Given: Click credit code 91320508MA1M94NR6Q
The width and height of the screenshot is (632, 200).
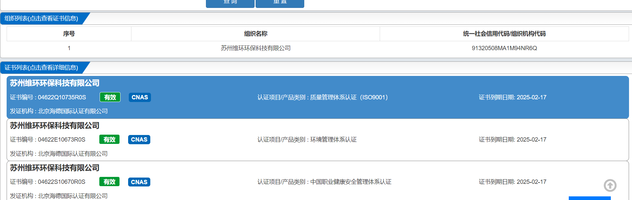Looking at the screenshot, I should coord(504,48).
